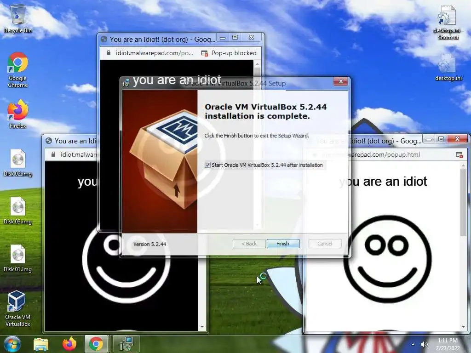Viewport: 471px width, 353px height.
Task: Click the 'Pop-up blocked' text in top Chrome window
Action: [x=234, y=53]
